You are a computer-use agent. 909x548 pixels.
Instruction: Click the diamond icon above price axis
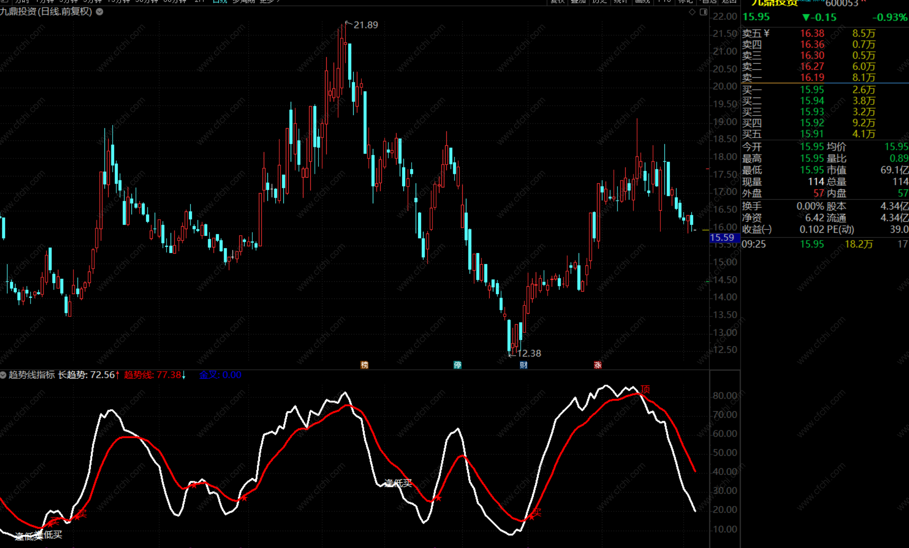tap(692, 12)
